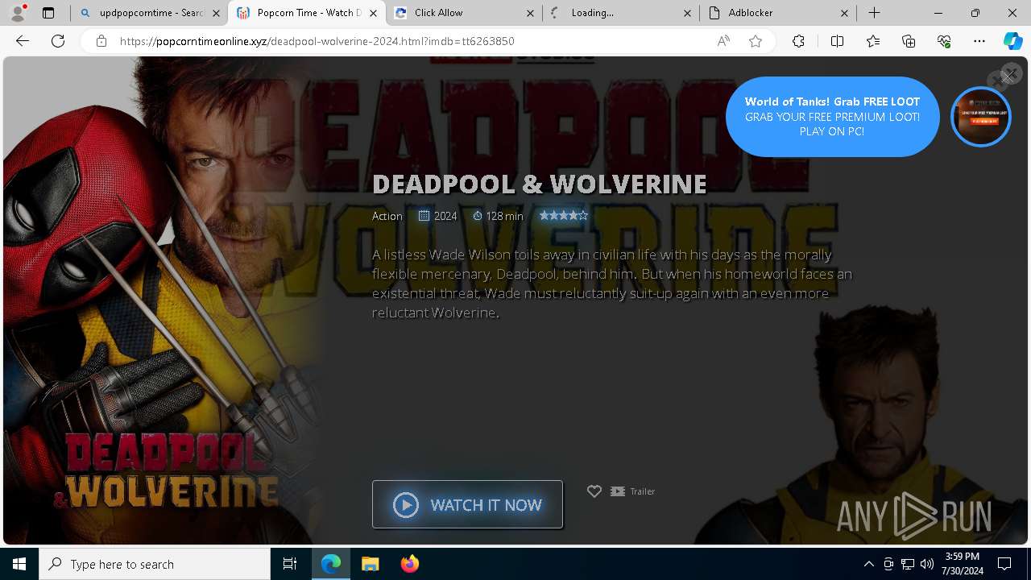
Task: Open File Explorer from taskbar
Action: [370, 564]
